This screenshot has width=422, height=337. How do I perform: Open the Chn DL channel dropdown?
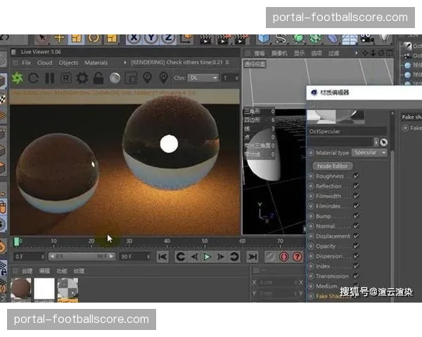[203, 79]
